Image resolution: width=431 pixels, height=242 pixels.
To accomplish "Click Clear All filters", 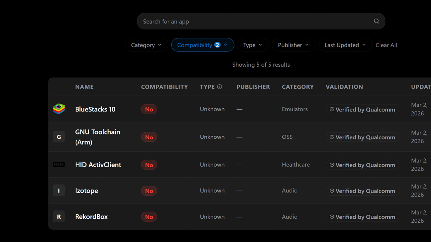I will click(x=386, y=45).
